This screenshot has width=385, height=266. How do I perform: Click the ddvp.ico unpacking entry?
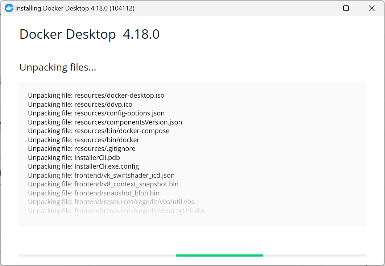(83, 104)
